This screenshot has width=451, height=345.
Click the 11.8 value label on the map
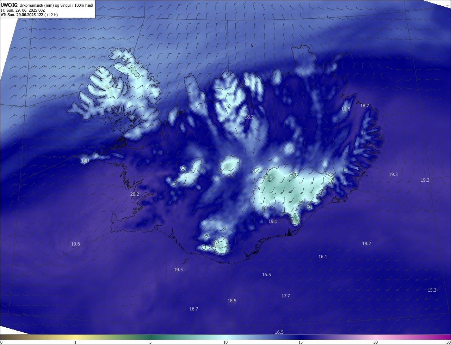[346, 109]
